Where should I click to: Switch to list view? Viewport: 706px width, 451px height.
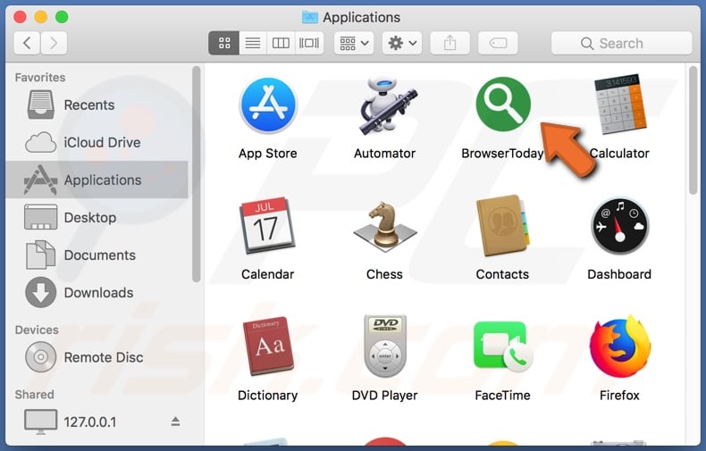(253, 43)
